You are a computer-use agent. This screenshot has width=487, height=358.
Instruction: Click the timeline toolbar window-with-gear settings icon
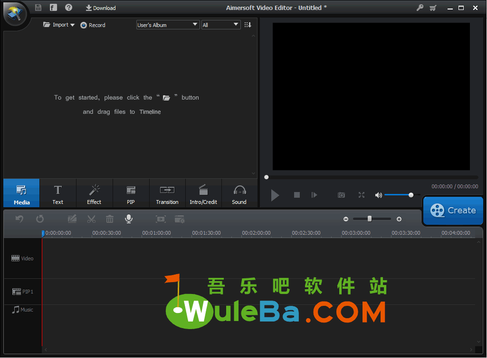coord(180,219)
